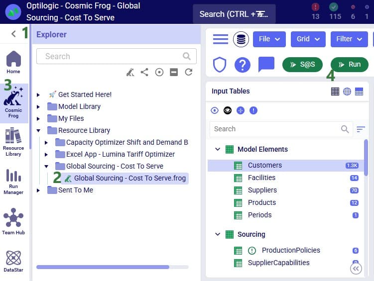Click the database stack icon
This screenshot has width=374, height=281.
click(241, 39)
